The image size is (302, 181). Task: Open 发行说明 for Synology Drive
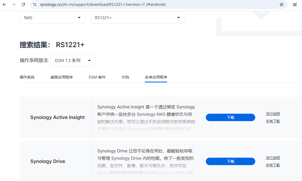tap(273, 158)
